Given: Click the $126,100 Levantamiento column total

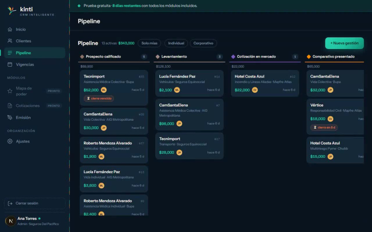Looking at the screenshot, I should point(163,66).
